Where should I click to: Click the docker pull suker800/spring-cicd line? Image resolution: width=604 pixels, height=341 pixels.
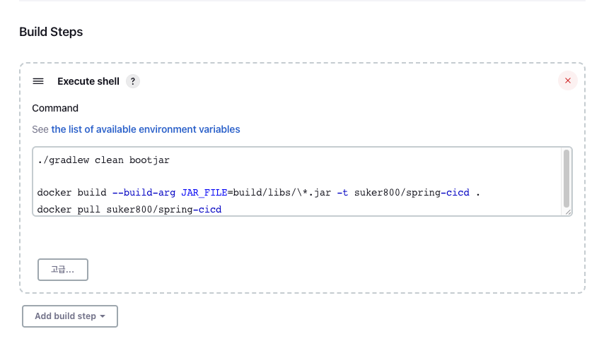pyautogui.click(x=129, y=210)
